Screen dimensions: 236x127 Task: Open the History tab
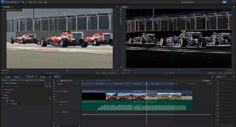43,77
